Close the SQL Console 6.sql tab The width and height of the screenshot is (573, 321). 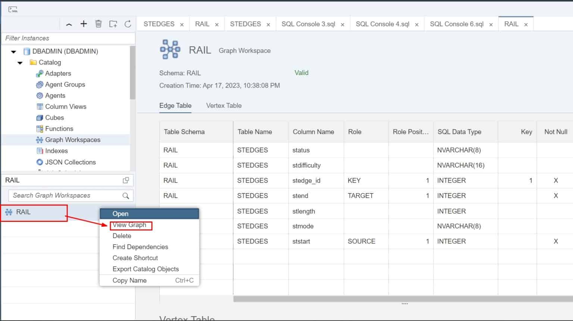click(491, 25)
